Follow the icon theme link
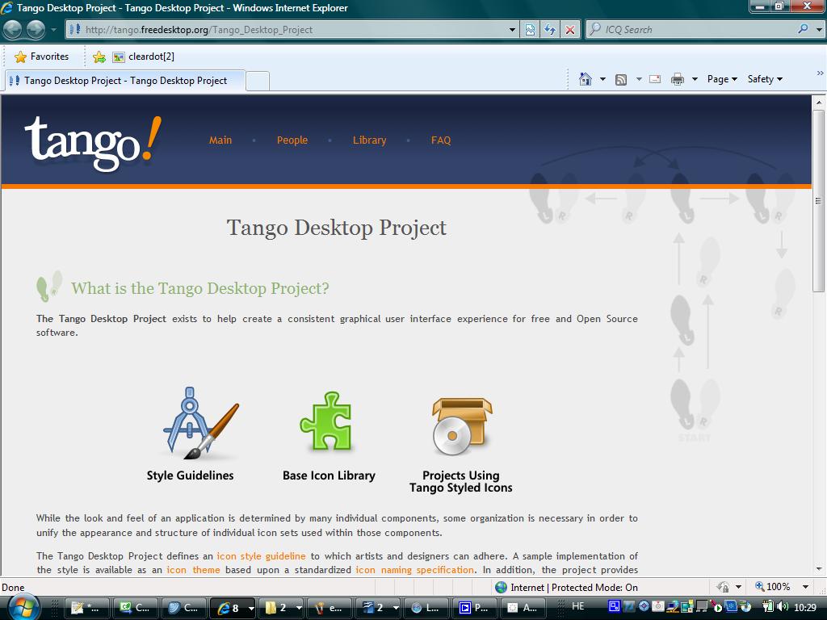 coord(193,570)
